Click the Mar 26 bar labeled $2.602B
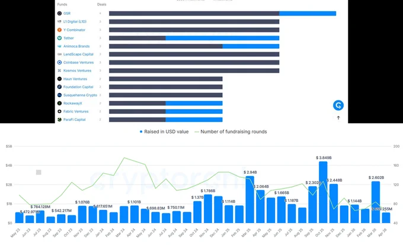 (x=376, y=202)
